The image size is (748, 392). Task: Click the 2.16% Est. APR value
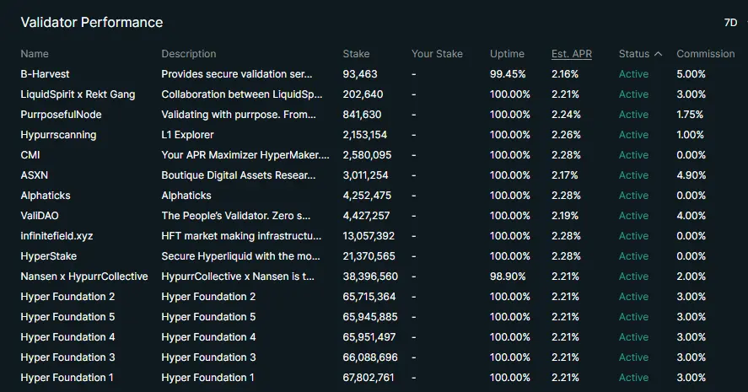(x=565, y=74)
